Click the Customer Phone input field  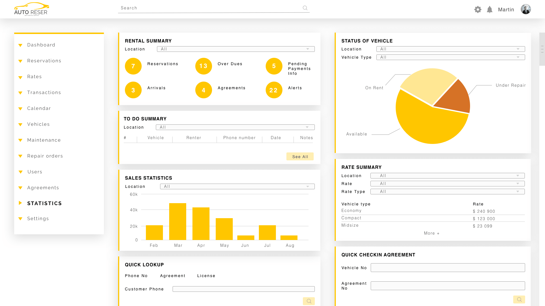244,289
